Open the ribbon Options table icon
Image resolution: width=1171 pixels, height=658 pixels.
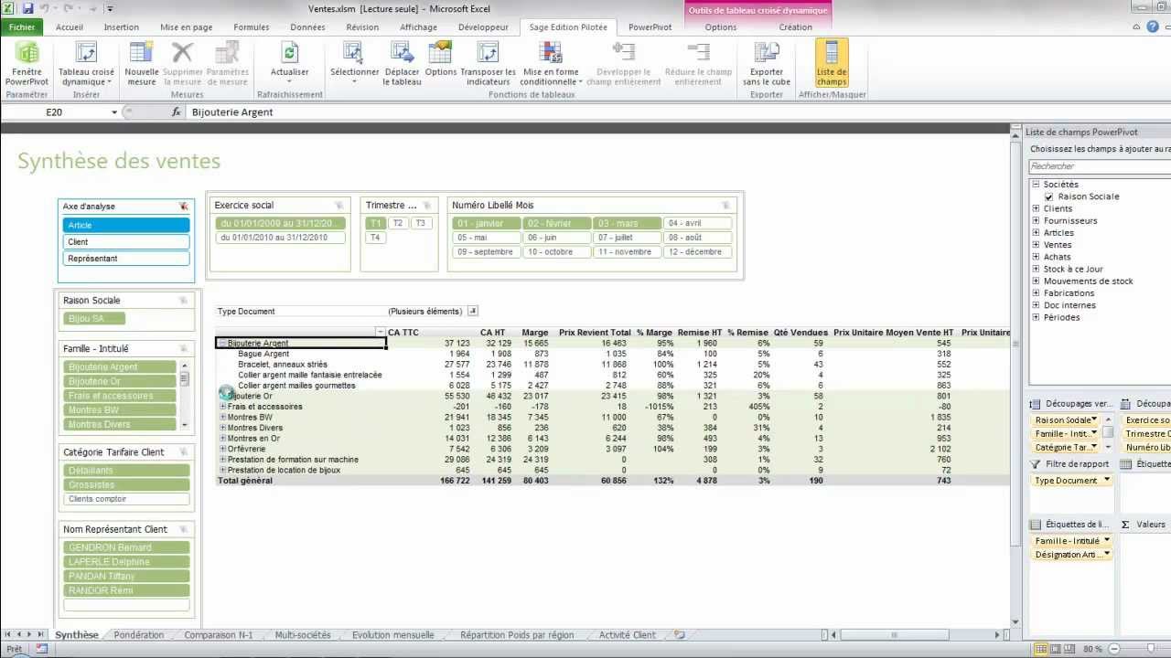(x=440, y=60)
